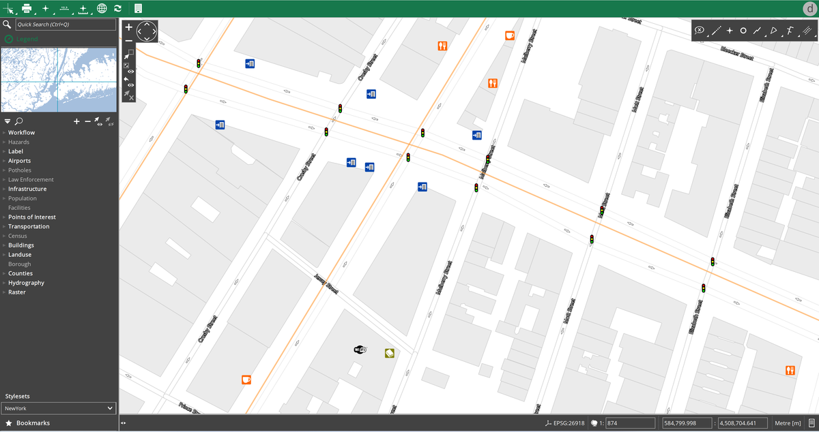
Task: Open the layer search magnifier in the legend panel
Action: [x=20, y=121]
